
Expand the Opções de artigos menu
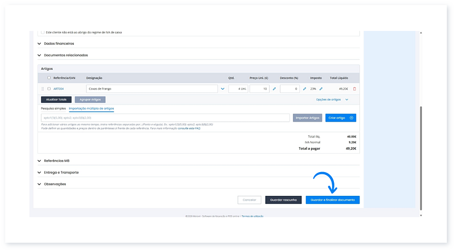click(x=346, y=99)
